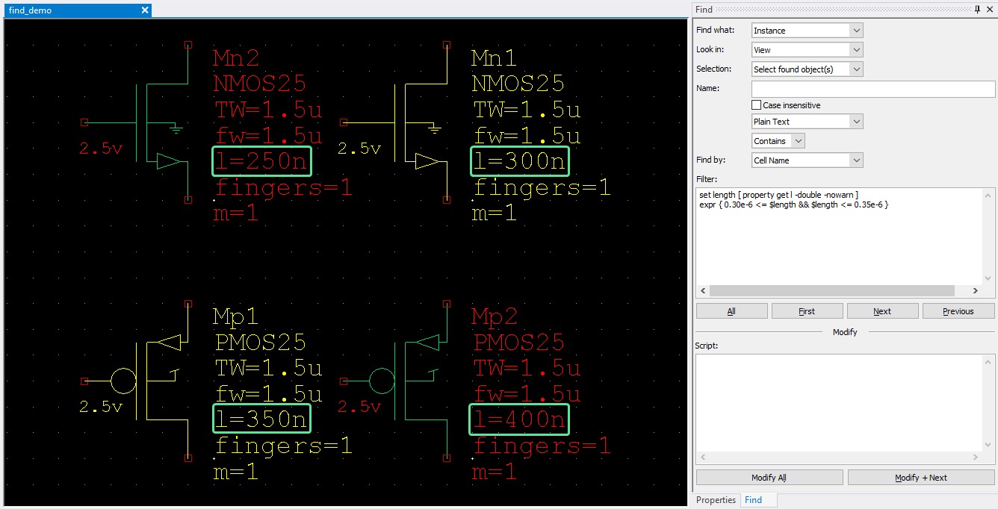Click inside the Name input field

pos(873,89)
